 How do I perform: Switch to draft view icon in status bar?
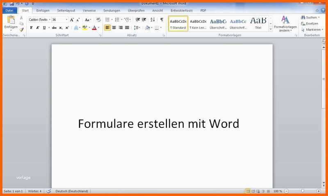click(269, 191)
